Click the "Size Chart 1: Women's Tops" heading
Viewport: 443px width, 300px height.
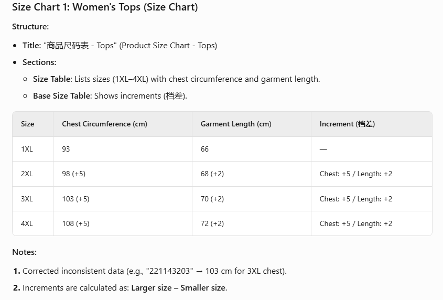coord(105,7)
